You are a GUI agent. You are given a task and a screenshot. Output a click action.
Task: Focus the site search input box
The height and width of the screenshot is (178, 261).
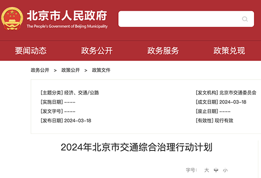click(x=186, y=19)
